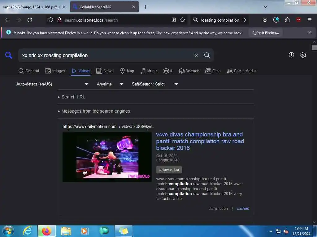Click the dailymotion video thumbnail
The image size is (317, 237).
(x=107, y=157)
